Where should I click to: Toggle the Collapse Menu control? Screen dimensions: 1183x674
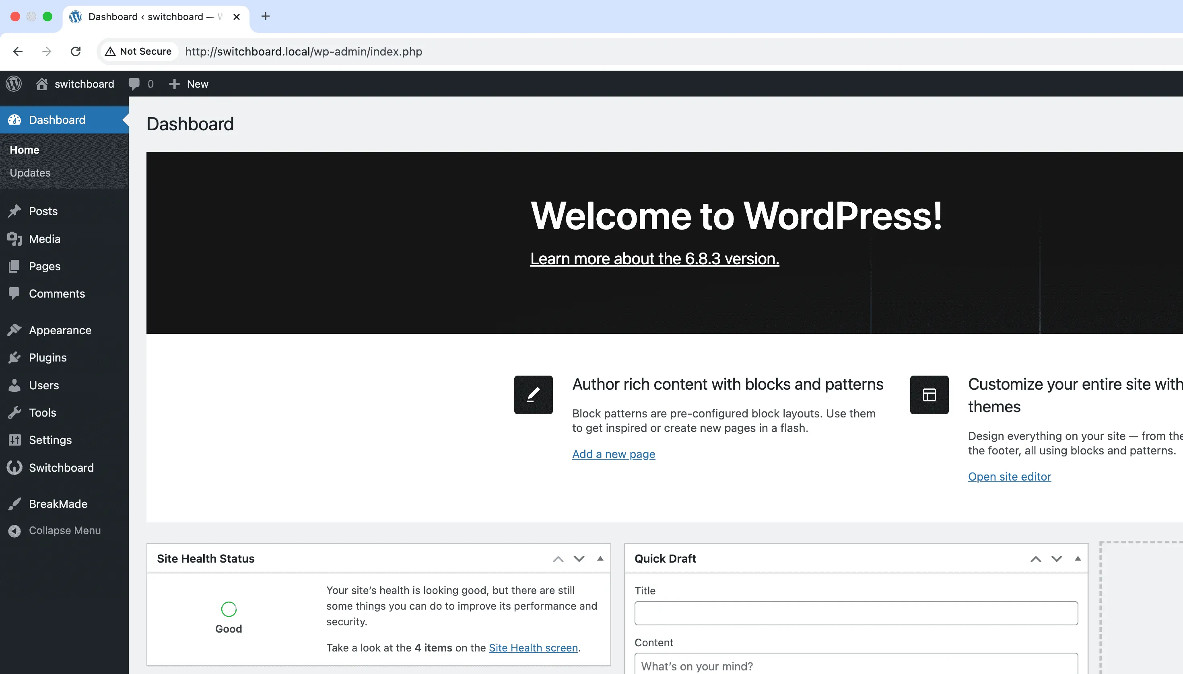click(x=14, y=530)
